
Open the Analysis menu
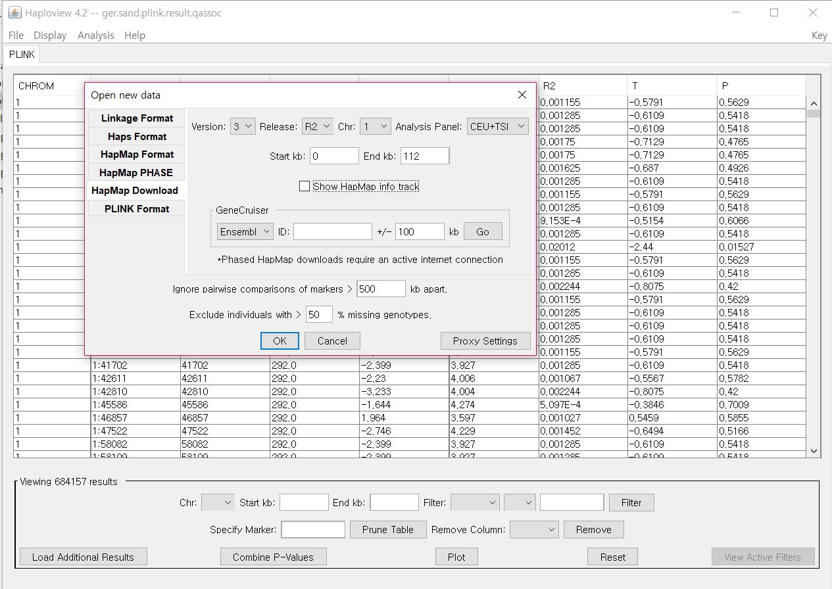[95, 35]
